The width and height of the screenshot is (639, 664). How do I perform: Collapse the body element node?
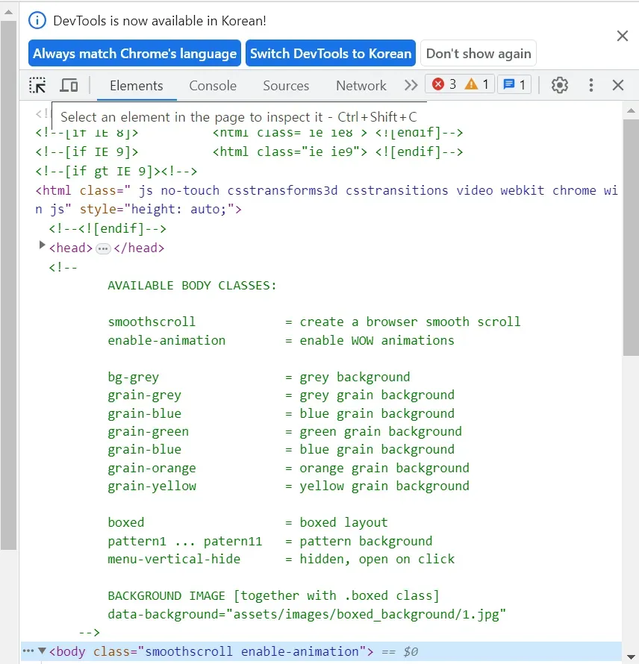pos(42,651)
